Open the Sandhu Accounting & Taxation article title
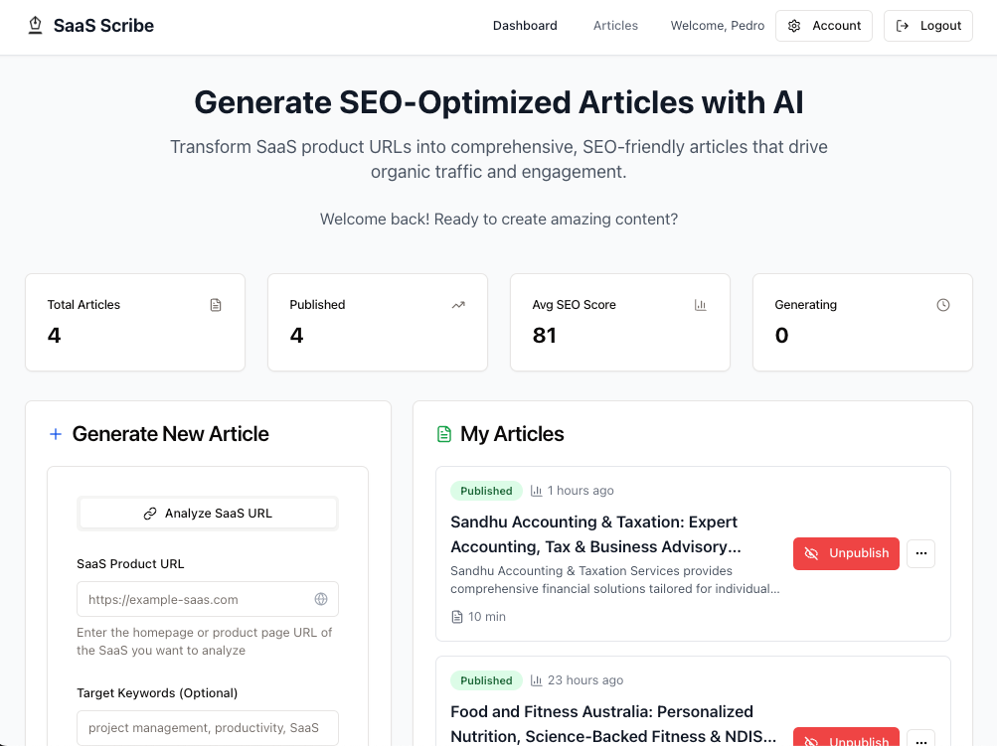 pyautogui.click(x=595, y=534)
